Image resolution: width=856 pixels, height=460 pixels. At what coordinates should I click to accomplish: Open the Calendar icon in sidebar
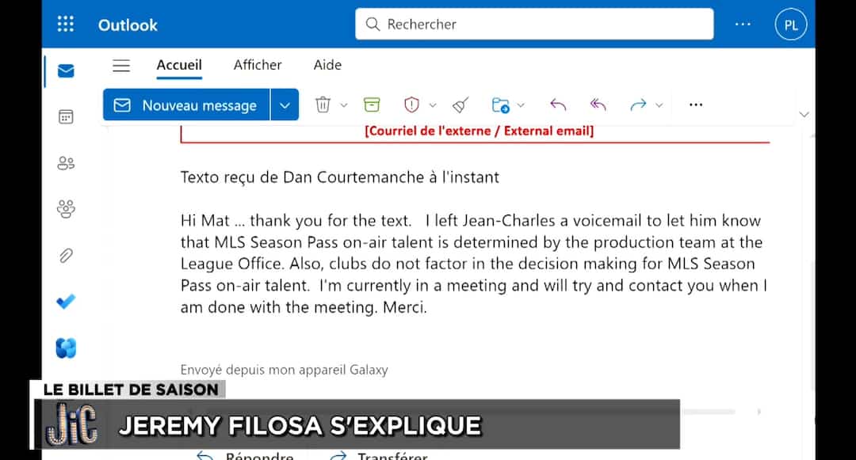click(66, 117)
